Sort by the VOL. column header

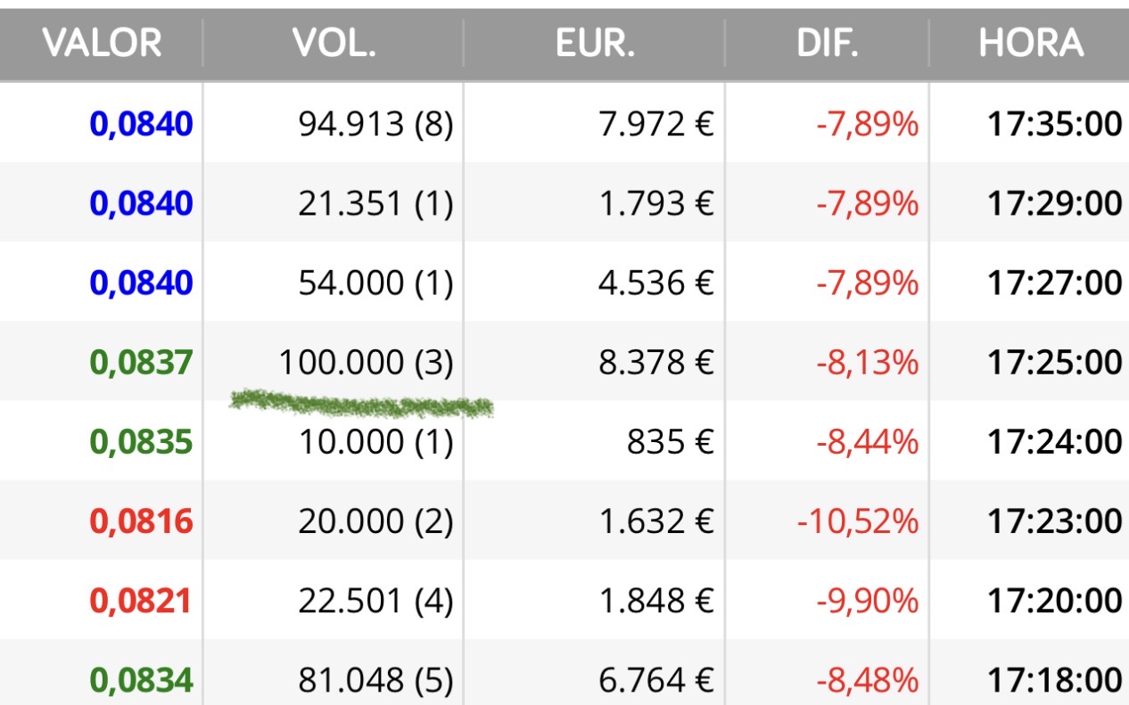click(334, 44)
